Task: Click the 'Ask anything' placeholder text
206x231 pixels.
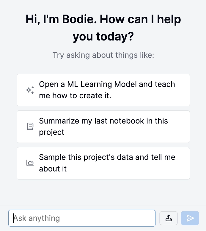Action: 37,218
